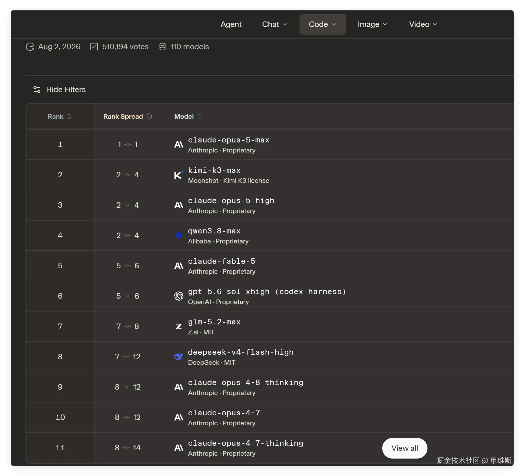Viewport: 523px width, 476px height.
Task: Click the Model column header
Action: click(x=188, y=116)
